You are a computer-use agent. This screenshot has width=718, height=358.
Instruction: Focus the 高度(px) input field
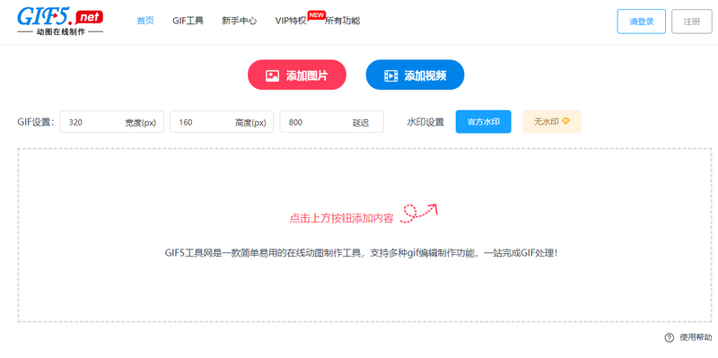pyautogui.click(x=222, y=122)
